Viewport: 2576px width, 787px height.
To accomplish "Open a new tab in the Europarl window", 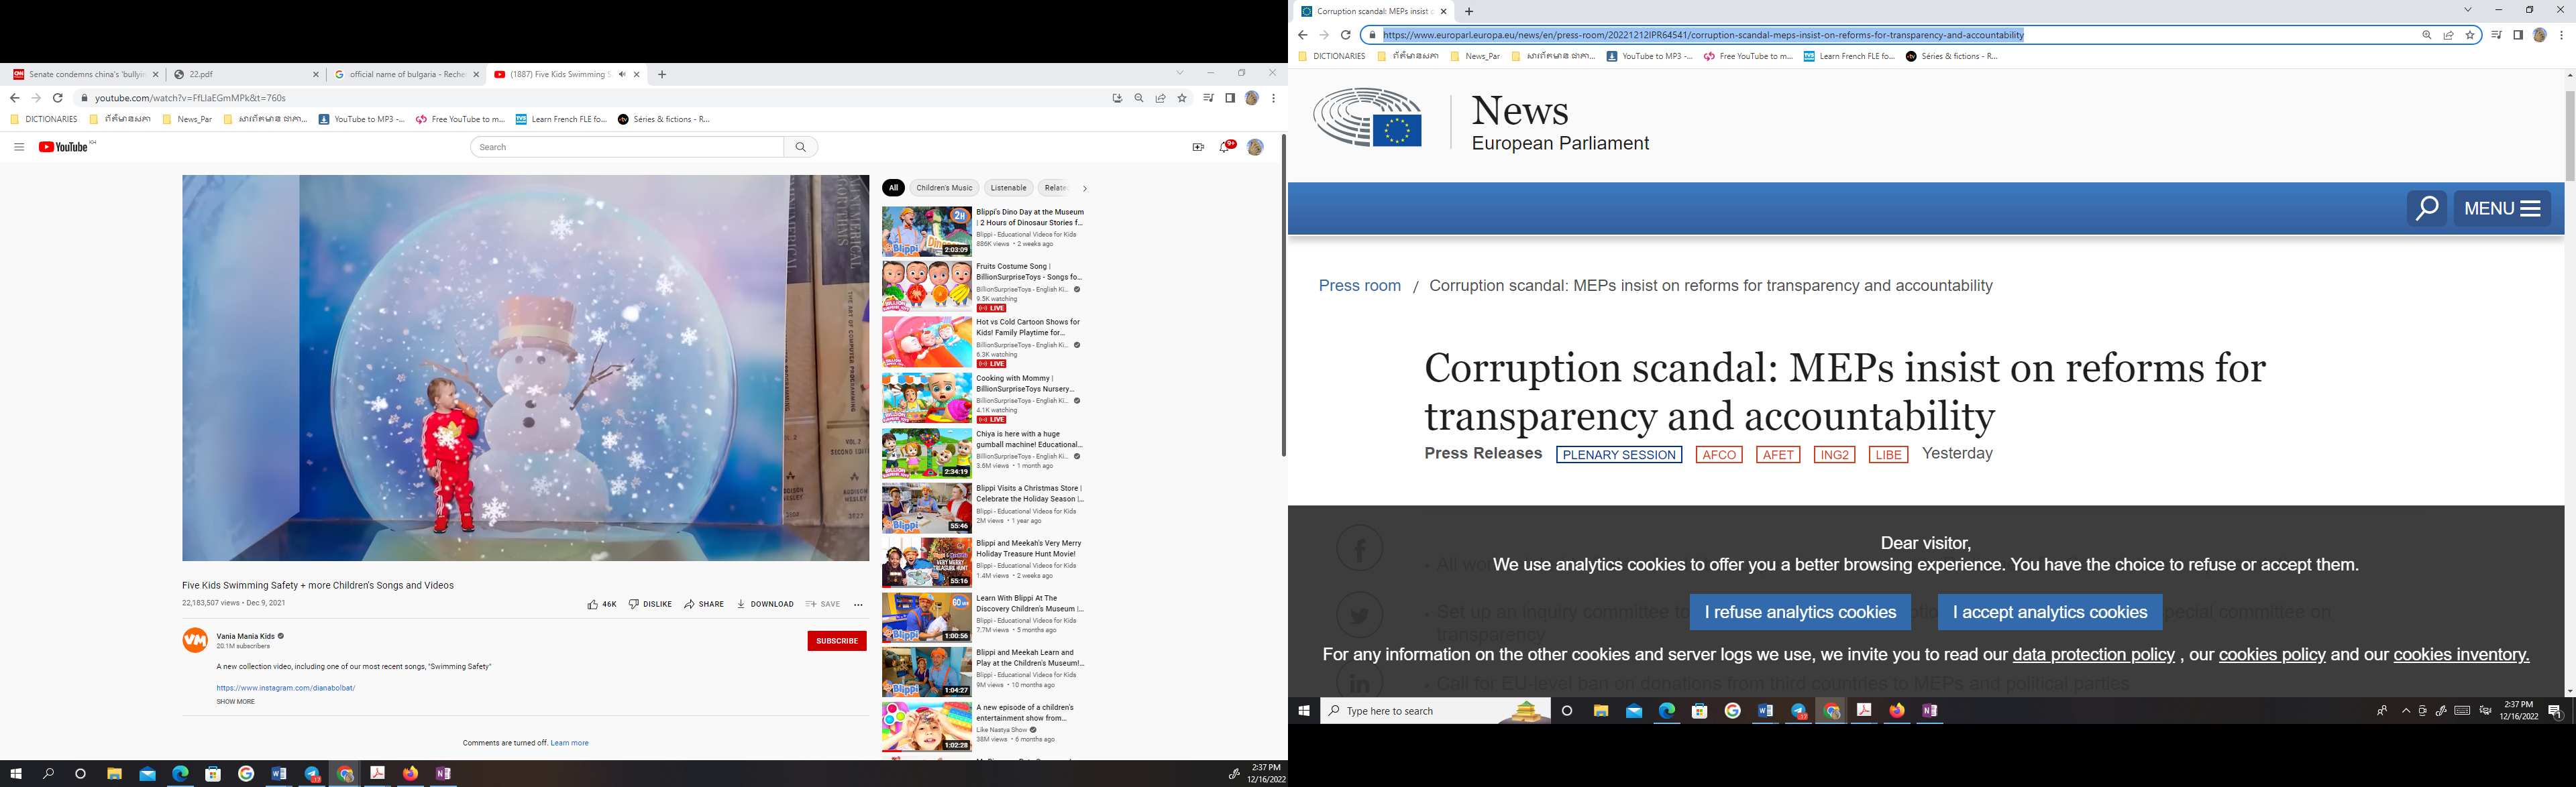I will click(x=1469, y=12).
